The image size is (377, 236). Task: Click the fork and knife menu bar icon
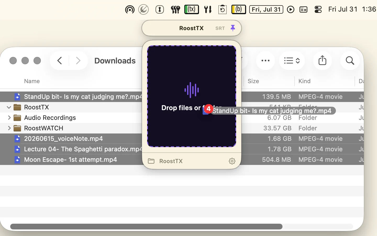pos(208,10)
